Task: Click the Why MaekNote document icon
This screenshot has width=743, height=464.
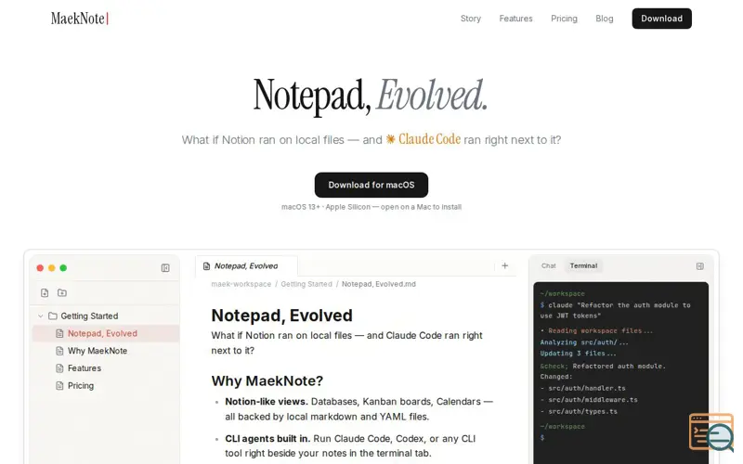Action: click(x=59, y=351)
